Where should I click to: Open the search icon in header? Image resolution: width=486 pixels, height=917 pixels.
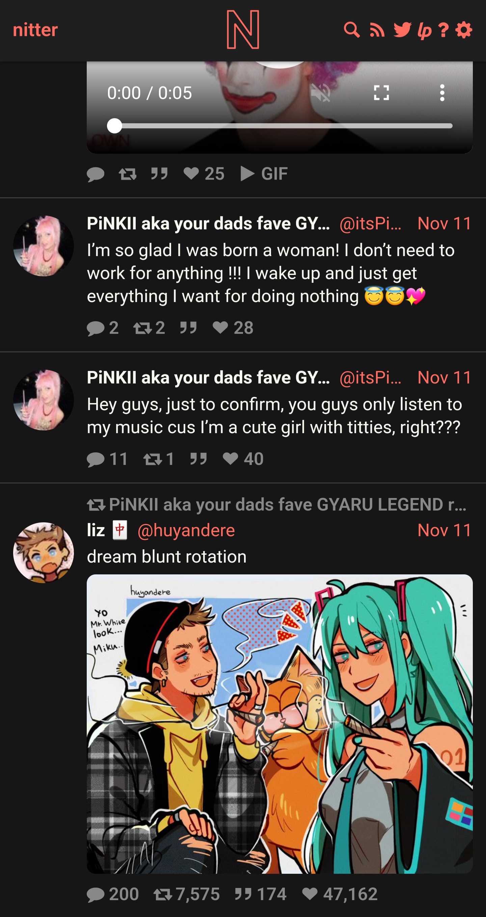(352, 30)
